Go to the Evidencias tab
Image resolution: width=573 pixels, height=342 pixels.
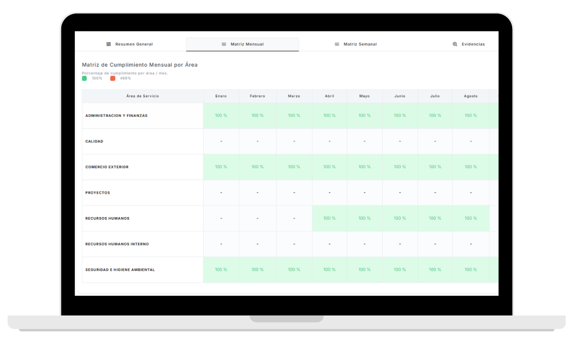click(x=473, y=44)
